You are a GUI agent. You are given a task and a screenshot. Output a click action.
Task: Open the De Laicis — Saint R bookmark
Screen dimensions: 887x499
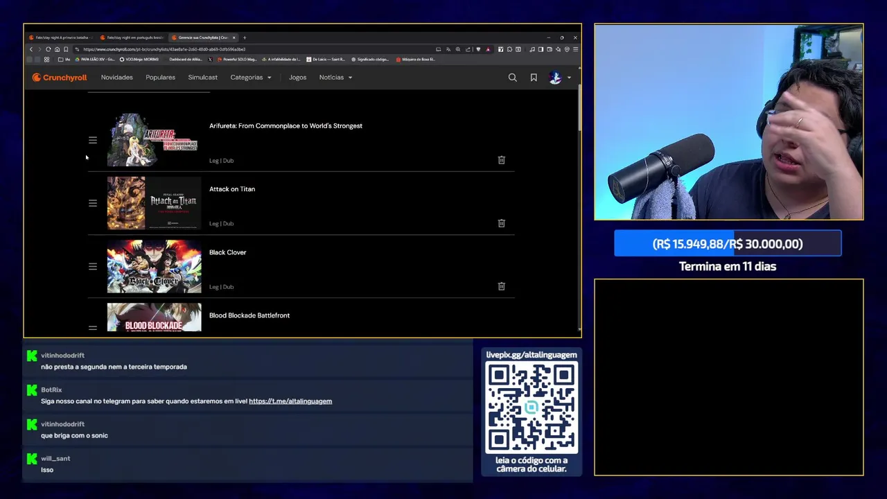click(326, 60)
